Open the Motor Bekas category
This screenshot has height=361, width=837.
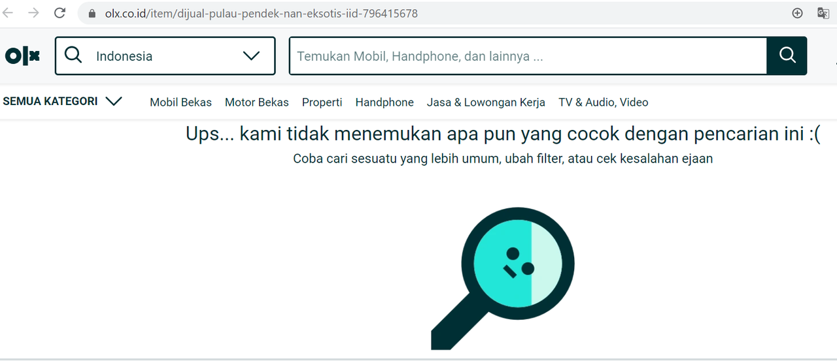click(x=257, y=102)
